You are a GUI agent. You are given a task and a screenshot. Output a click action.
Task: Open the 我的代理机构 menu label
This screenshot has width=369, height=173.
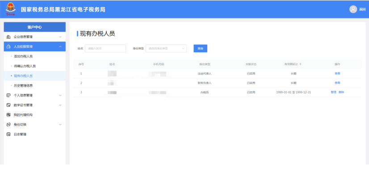pyautogui.click(x=23, y=115)
